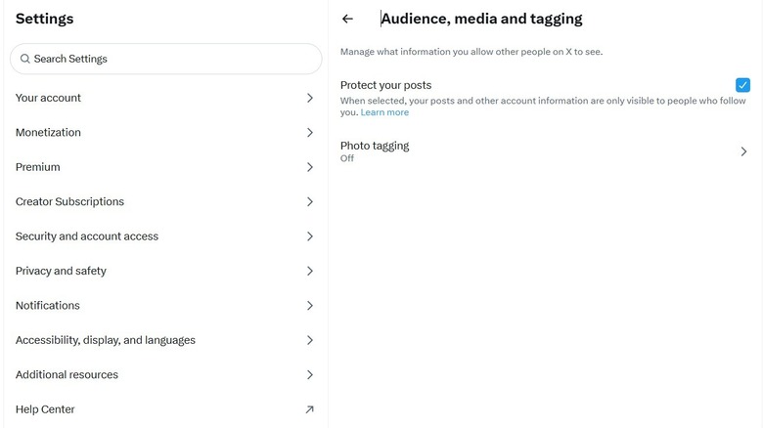The height and width of the screenshot is (428, 763).
Task: Click chevron next to Your account
Action: point(309,98)
